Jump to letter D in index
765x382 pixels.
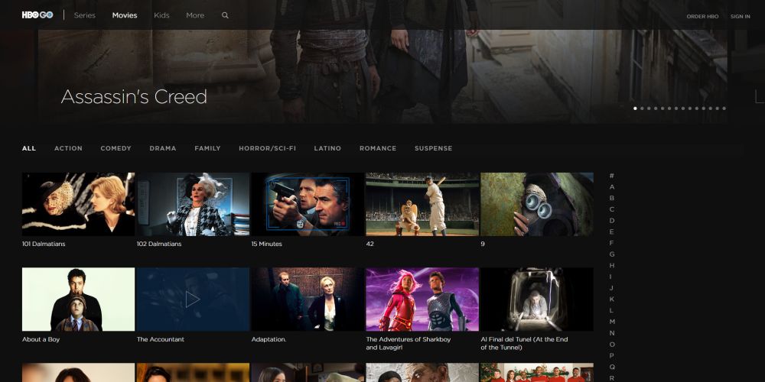point(612,220)
